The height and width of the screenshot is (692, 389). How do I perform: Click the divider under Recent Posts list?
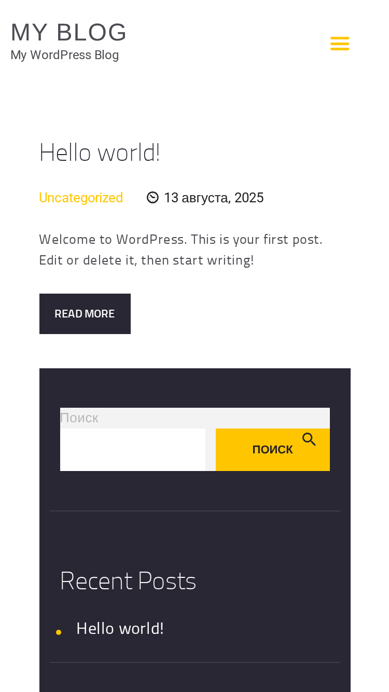195,662
